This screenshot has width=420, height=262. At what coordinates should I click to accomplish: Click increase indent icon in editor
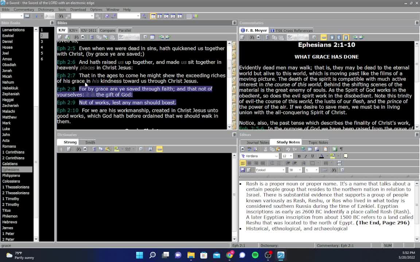294,163
